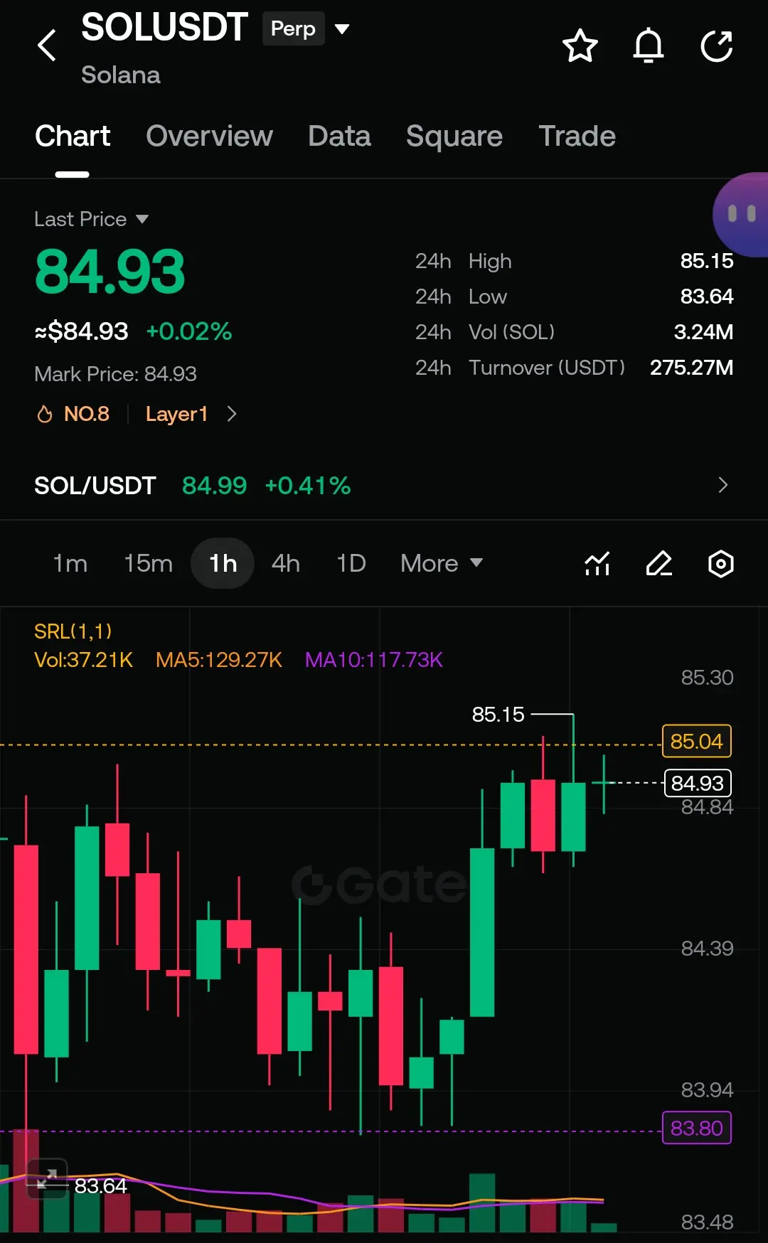Select the 15m timeframe

click(148, 563)
